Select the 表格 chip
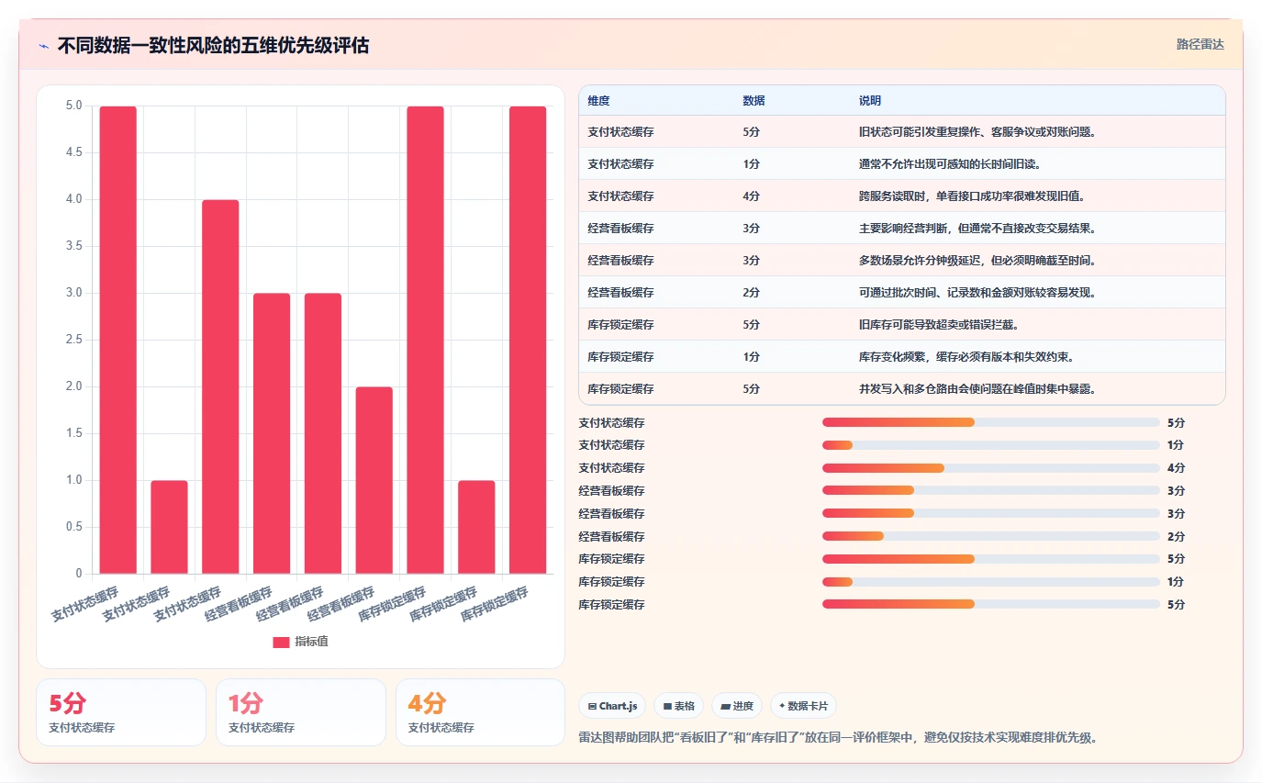This screenshot has height=783, width=1262. (679, 706)
